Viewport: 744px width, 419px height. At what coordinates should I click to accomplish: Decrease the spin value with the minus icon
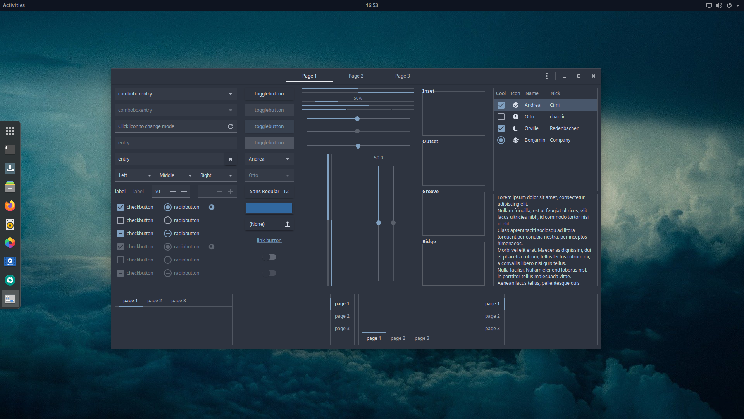173,192
